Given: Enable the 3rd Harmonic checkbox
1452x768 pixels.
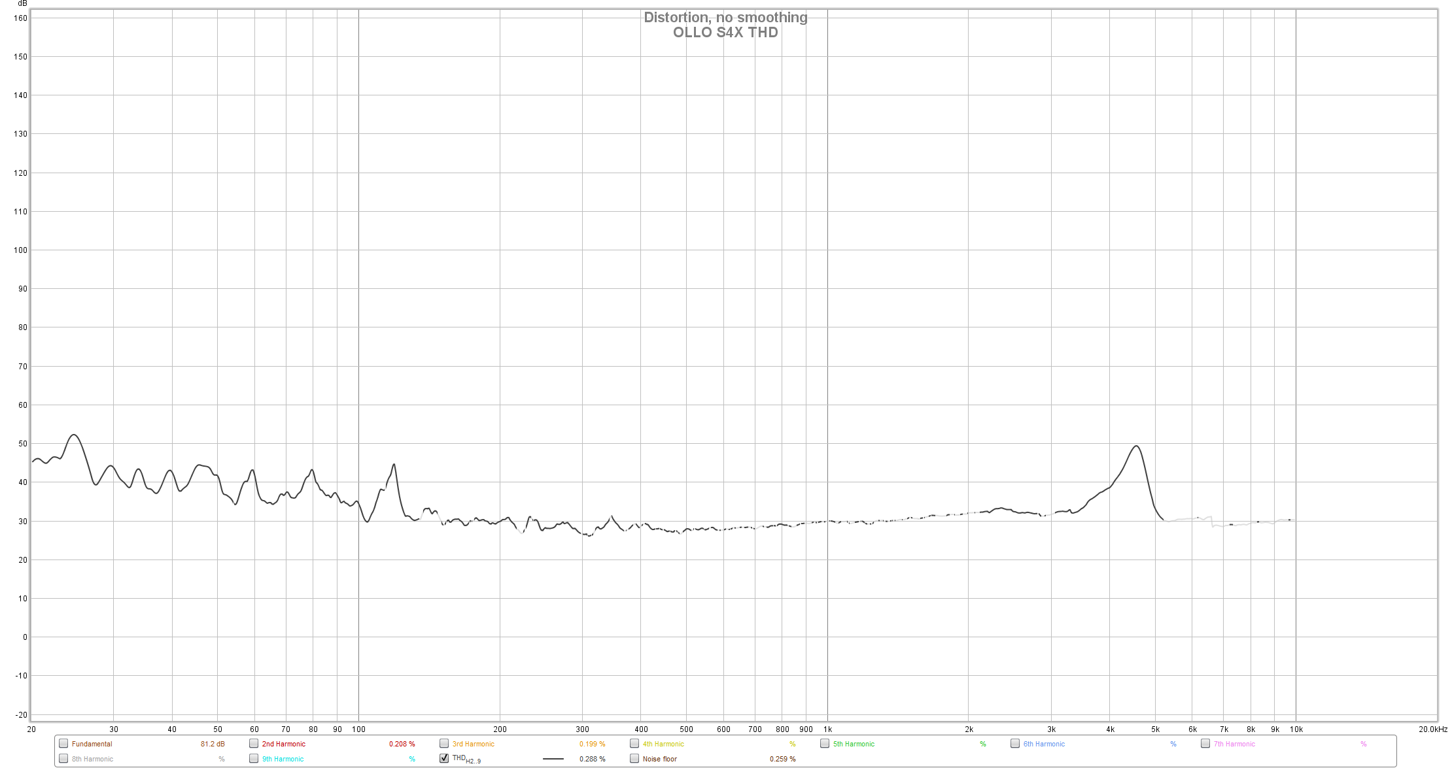Looking at the screenshot, I should click(444, 743).
